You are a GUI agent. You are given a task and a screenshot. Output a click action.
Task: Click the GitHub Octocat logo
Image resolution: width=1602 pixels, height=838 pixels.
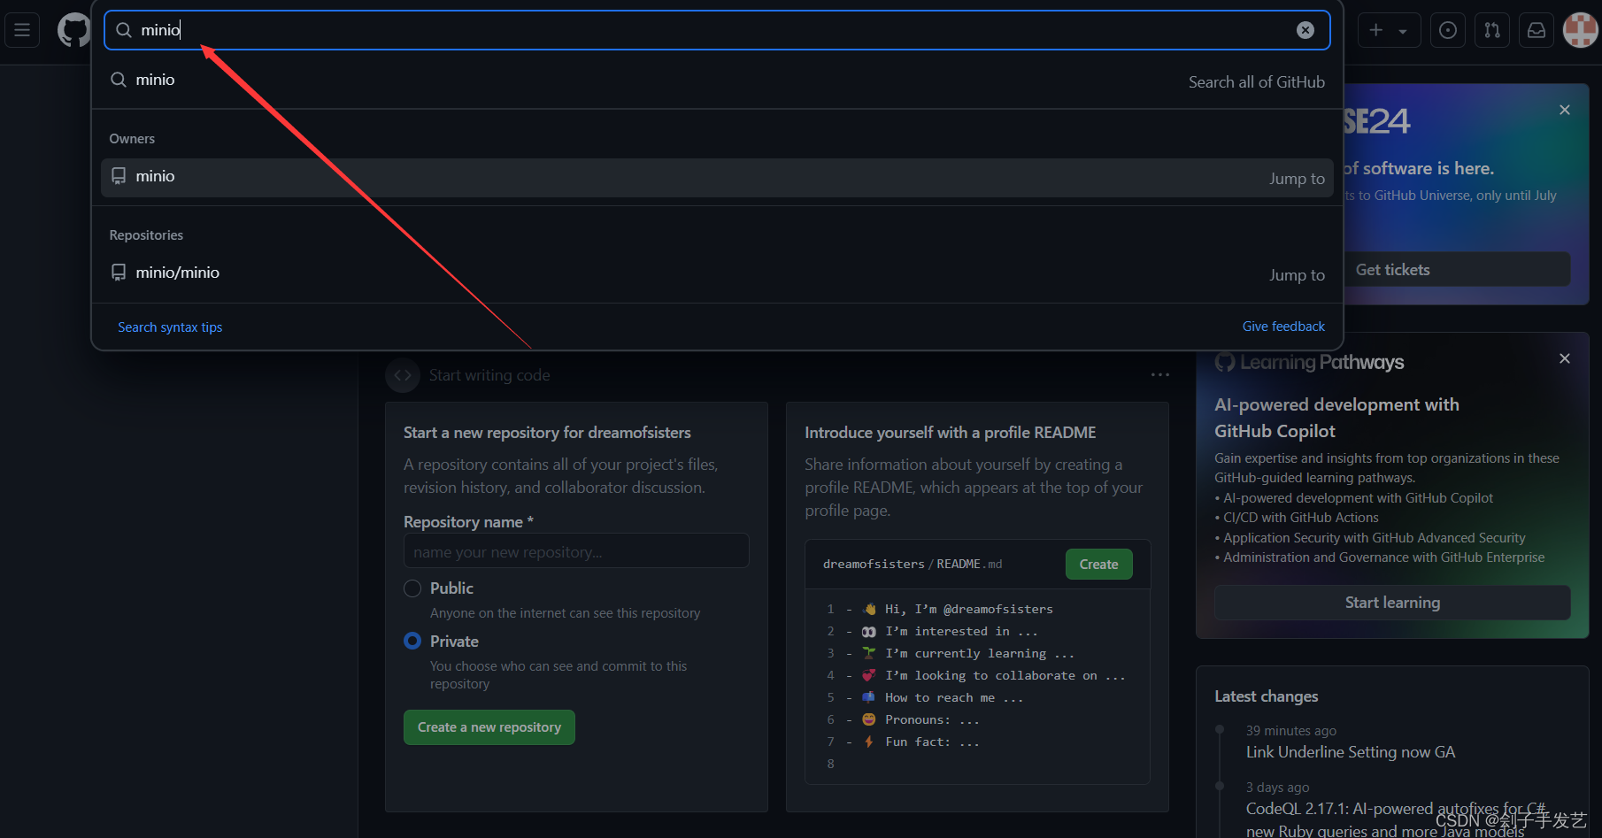pos(73,30)
